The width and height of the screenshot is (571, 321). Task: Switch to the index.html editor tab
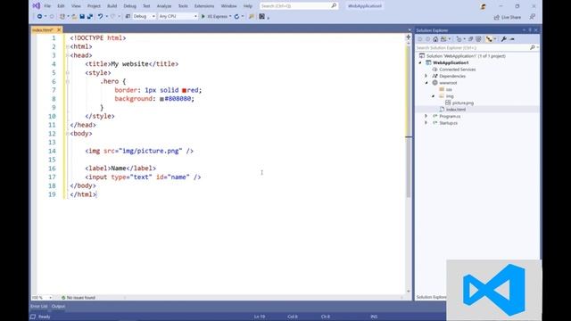tap(43, 29)
